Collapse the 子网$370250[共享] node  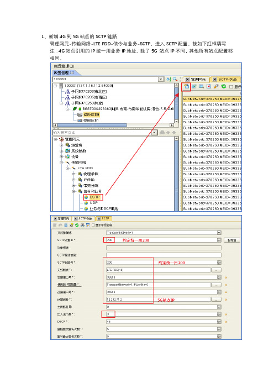point(61,103)
